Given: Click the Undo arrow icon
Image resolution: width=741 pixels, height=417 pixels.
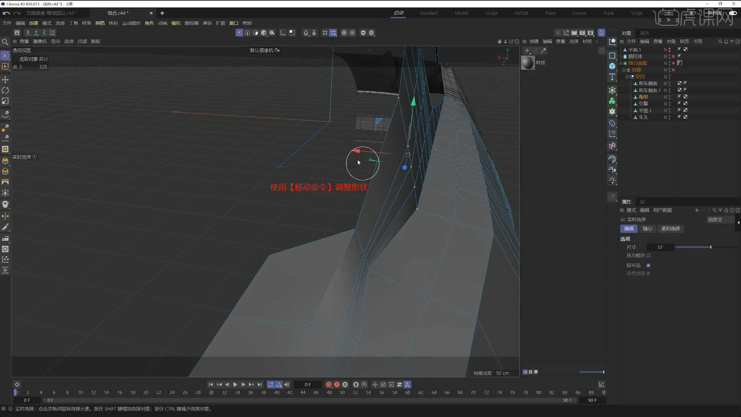Looking at the screenshot, I should coord(6,13).
